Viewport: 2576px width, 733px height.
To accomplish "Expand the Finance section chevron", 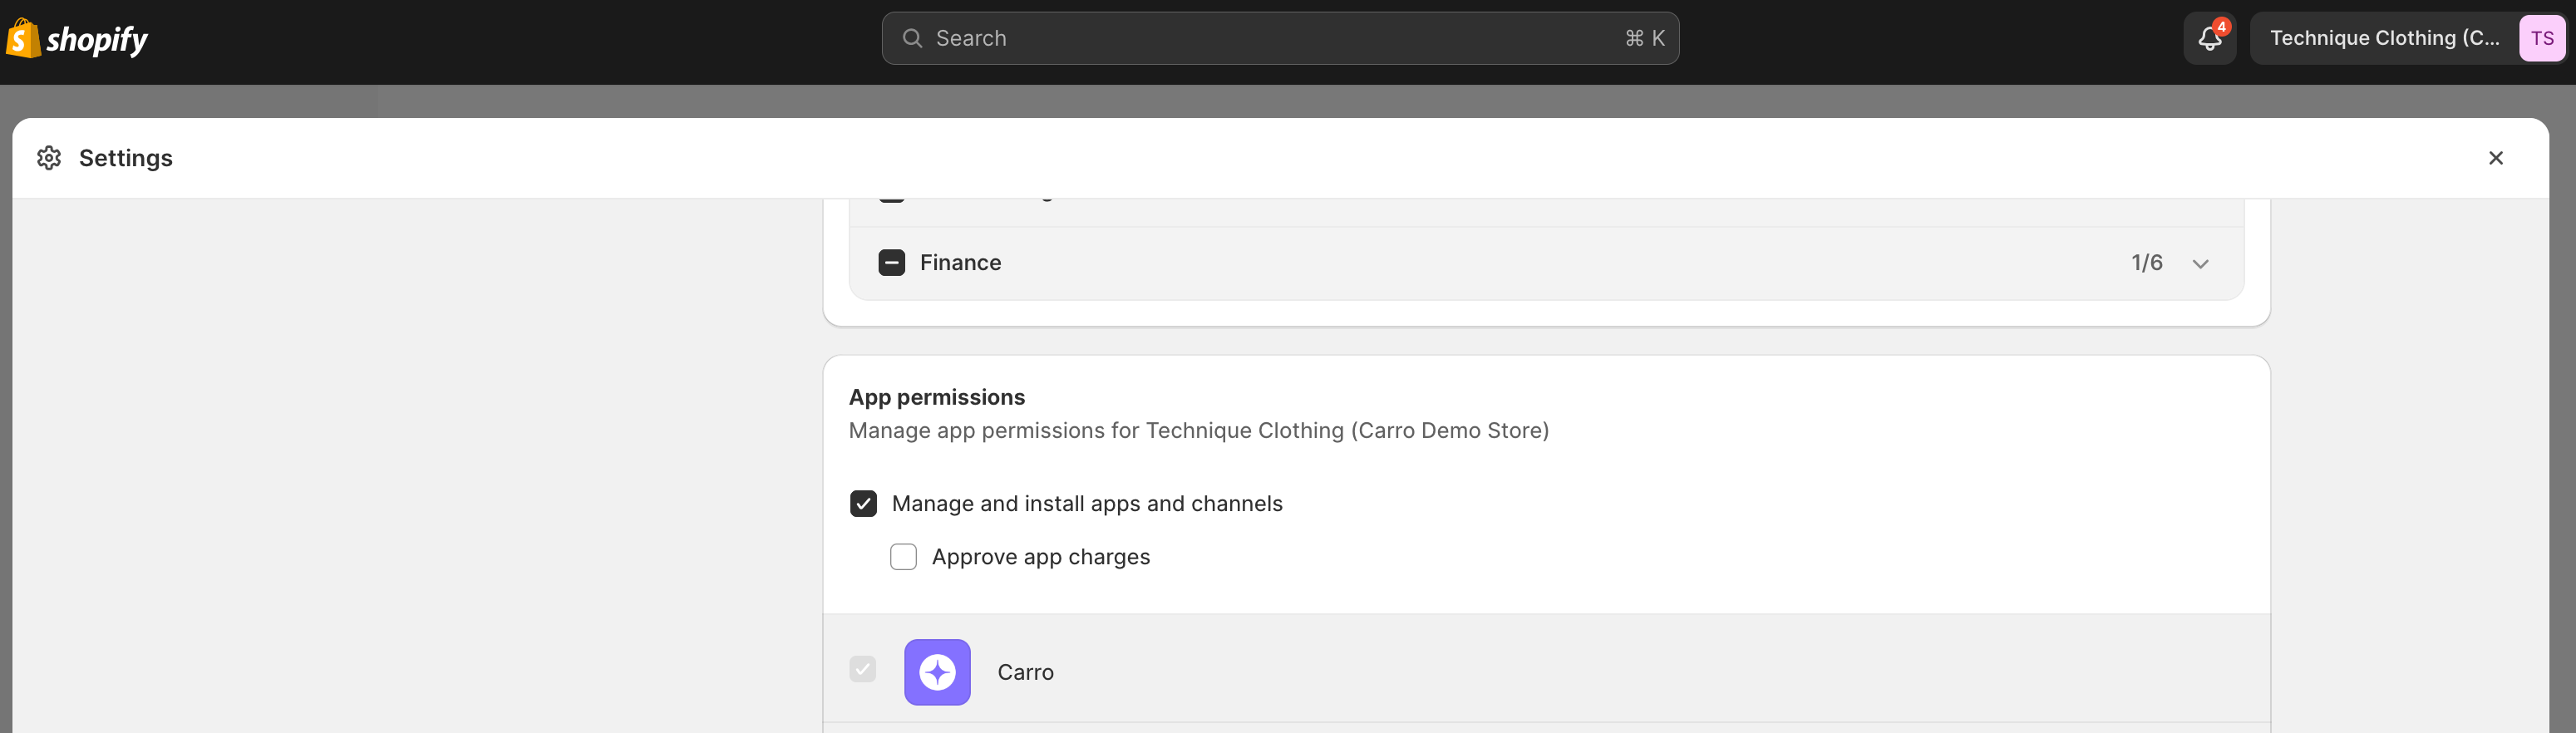I will (x=2200, y=264).
